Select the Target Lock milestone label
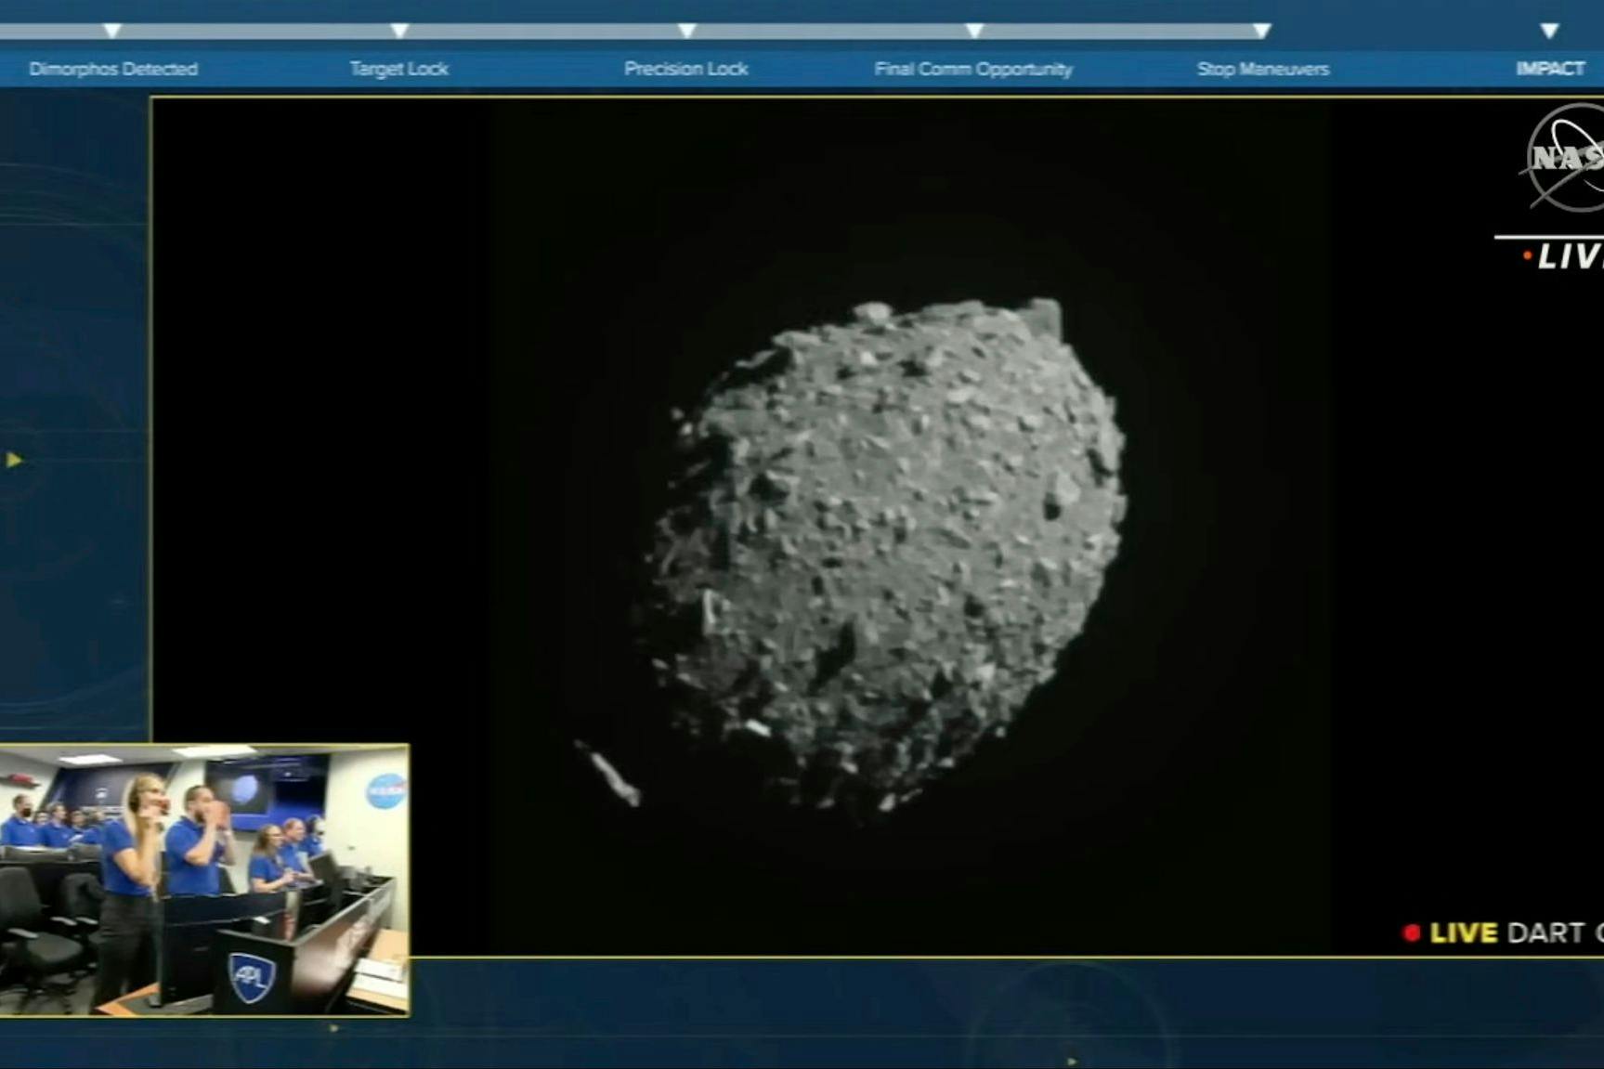Screen dimensions: 1604x1069 (399, 68)
